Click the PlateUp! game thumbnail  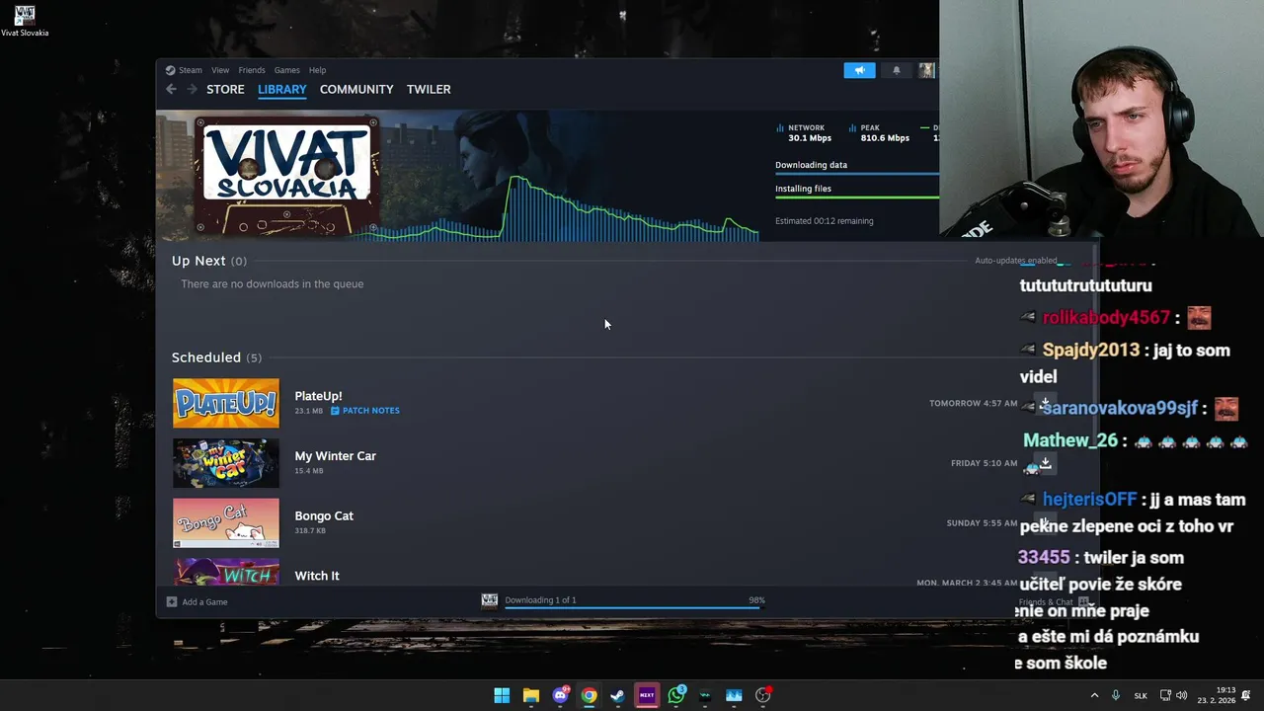tap(226, 403)
